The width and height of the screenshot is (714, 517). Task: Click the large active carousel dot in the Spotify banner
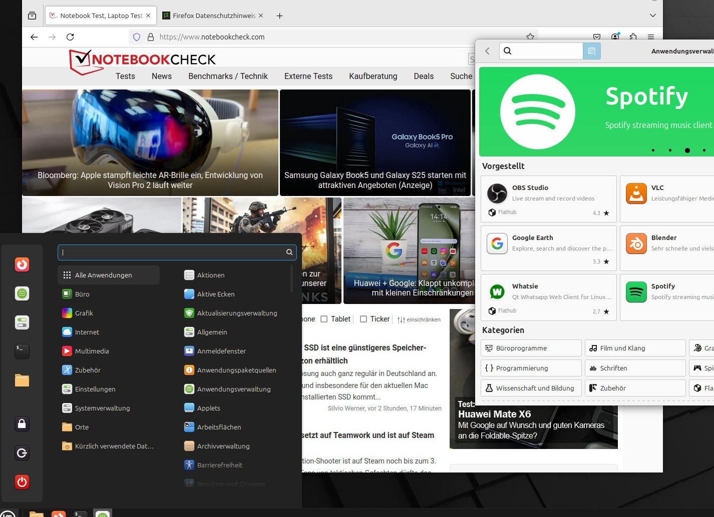[x=687, y=150]
